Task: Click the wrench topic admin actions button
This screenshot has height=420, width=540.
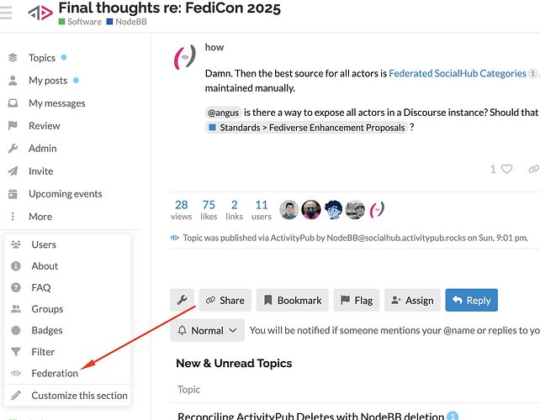Action: click(x=182, y=300)
